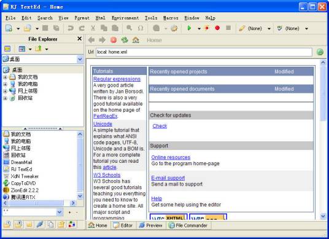This screenshot has width=329, height=239.
Task: Switch to the Editor tab
Action: point(123,225)
